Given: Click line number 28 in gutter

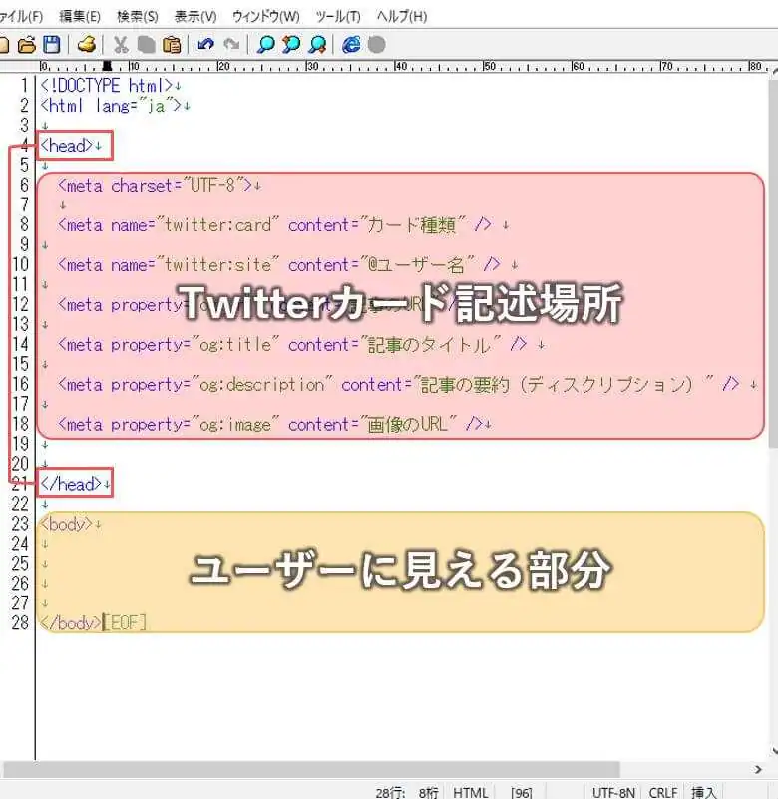Looking at the screenshot, I should coord(20,622).
